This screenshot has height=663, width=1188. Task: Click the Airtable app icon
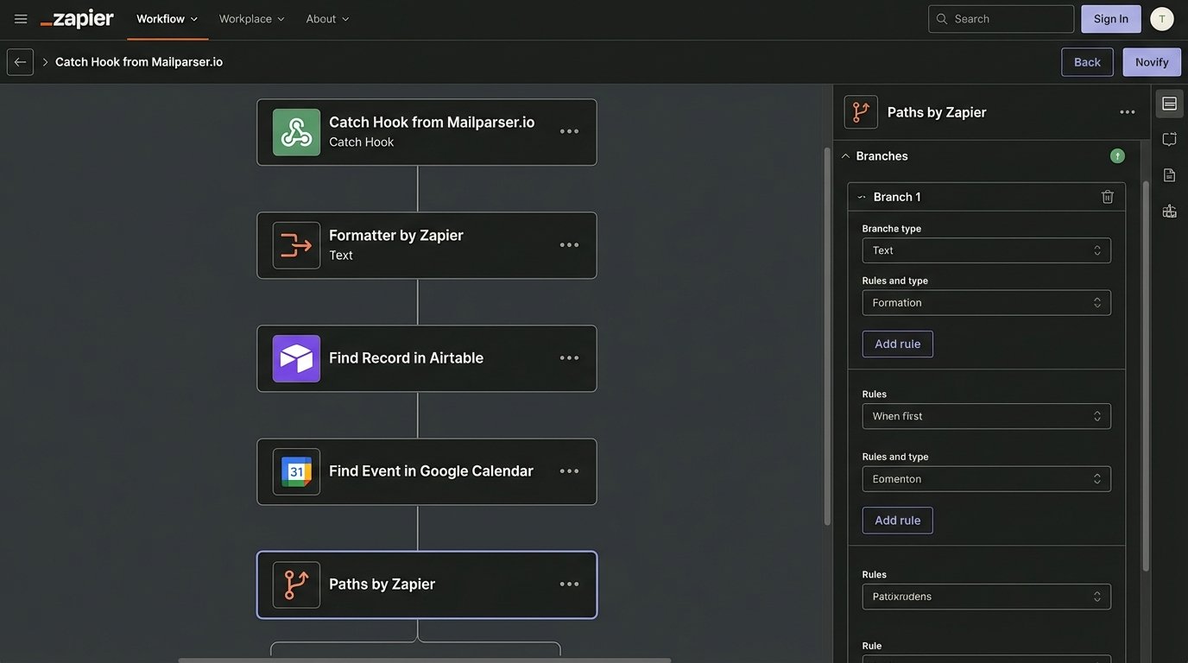296,359
